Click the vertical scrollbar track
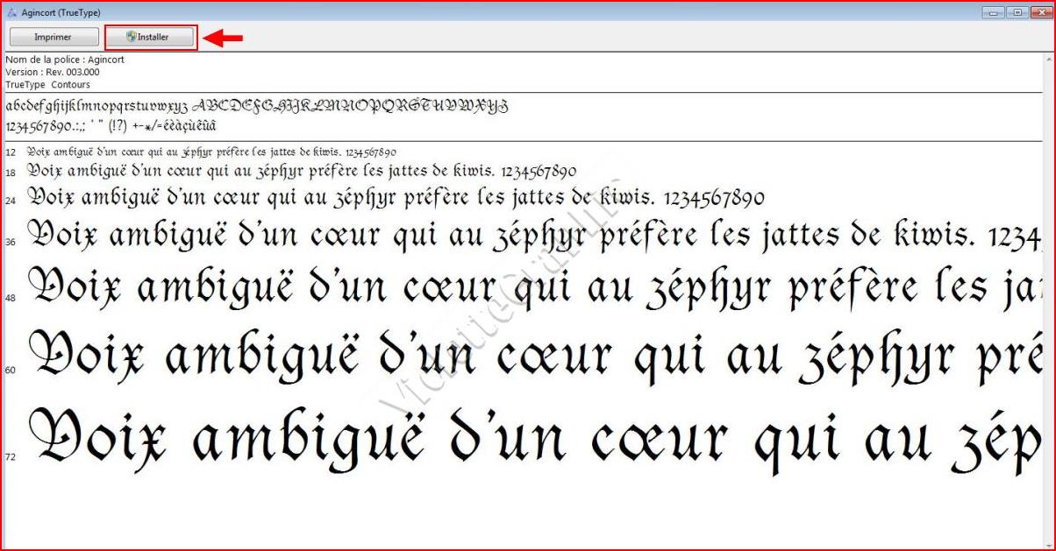 pos(1048,298)
